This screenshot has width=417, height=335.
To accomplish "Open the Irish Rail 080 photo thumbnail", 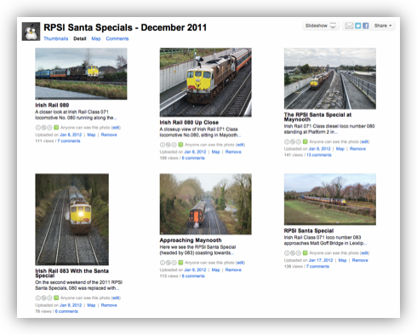I will click(81, 73).
